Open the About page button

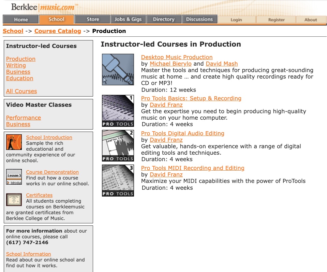click(x=311, y=20)
